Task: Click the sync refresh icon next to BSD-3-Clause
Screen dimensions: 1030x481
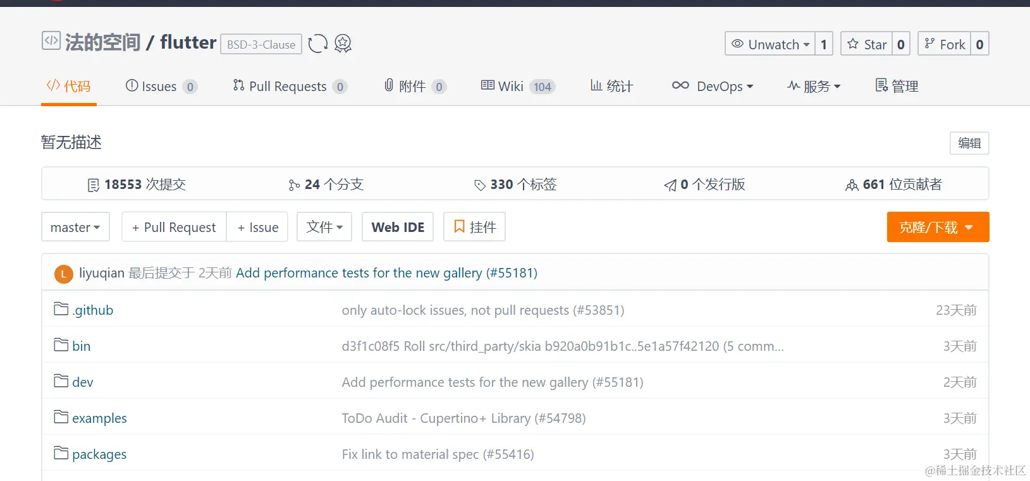Action: point(318,44)
